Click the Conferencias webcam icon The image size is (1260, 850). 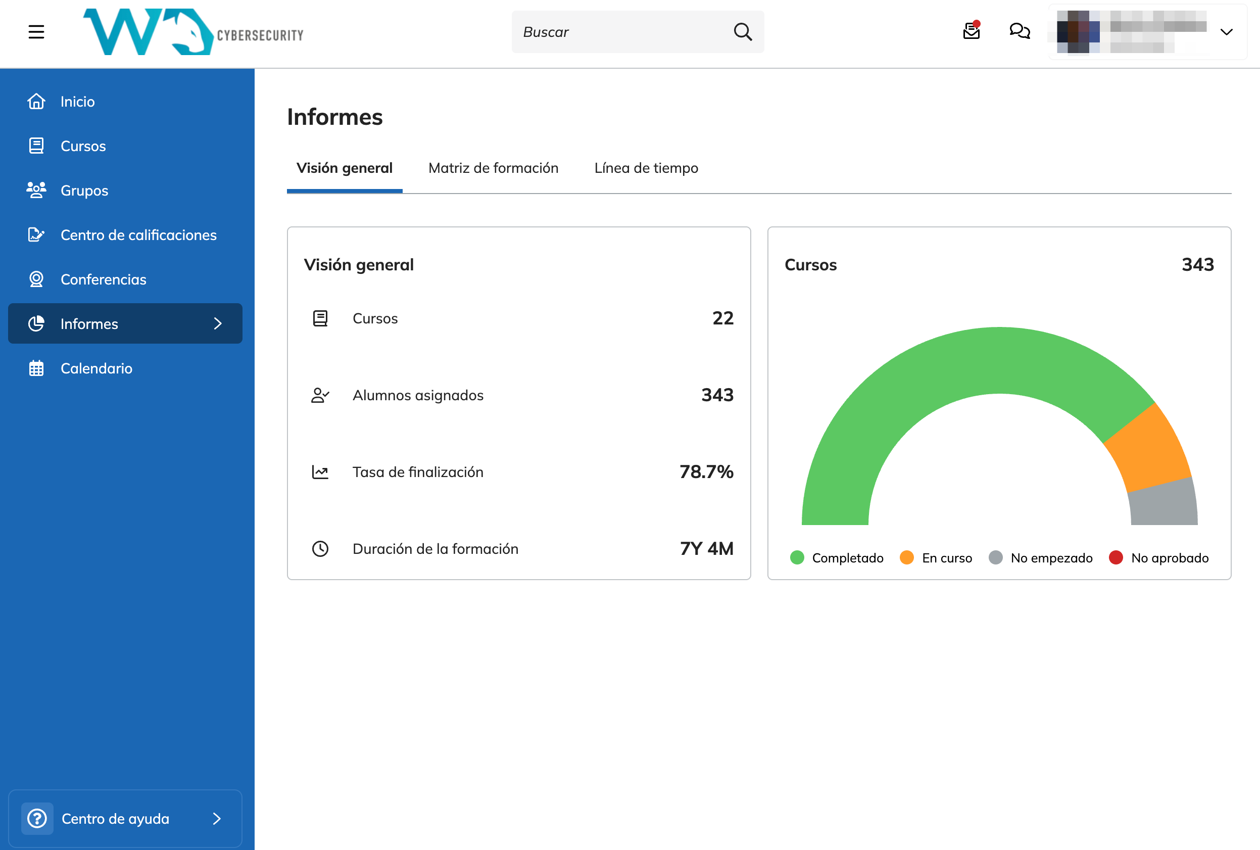[36, 279]
